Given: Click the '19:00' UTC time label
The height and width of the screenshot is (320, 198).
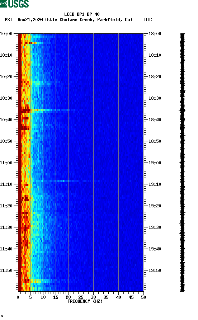Looking at the screenshot, I should click(155, 163).
